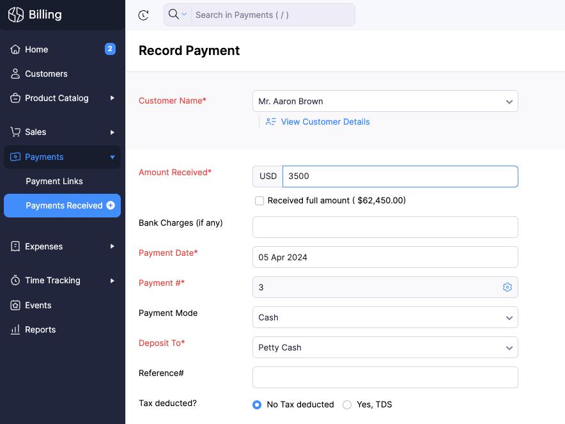This screenshot has width=565, height=424.
Task: Enable the Received full amount checkbox
Action: 259,200
